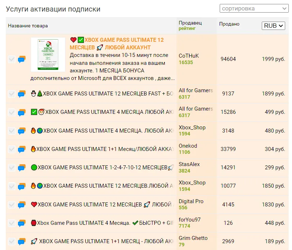Image resolution: width=292 pixels, height=250 pixels.
Task: Click chat icon in 480 руб. row
Action: [22, 131]
